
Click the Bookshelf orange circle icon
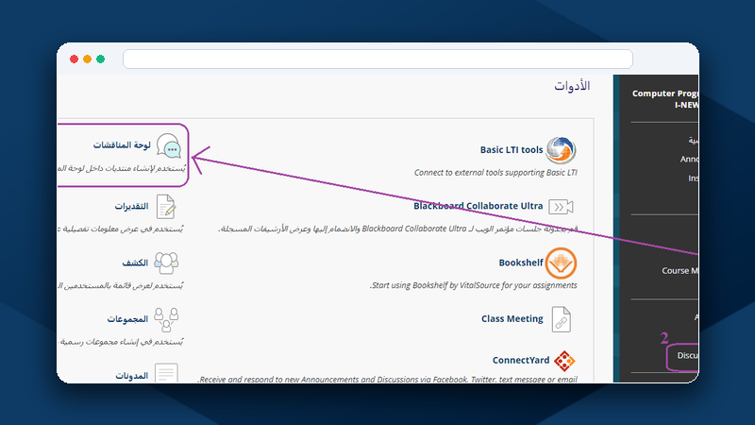click(x=561, y=263)
